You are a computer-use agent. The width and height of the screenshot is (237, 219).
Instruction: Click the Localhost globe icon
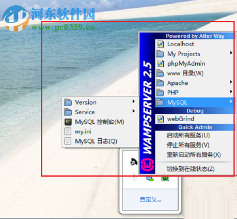click(x=161, y=44)
